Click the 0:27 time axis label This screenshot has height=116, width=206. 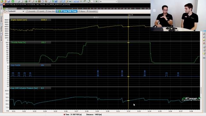click(76, 111)
